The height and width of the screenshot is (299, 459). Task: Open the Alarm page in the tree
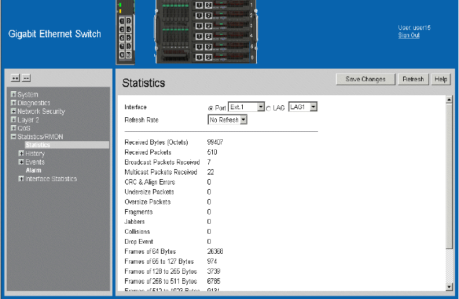[x=33, y=170]
